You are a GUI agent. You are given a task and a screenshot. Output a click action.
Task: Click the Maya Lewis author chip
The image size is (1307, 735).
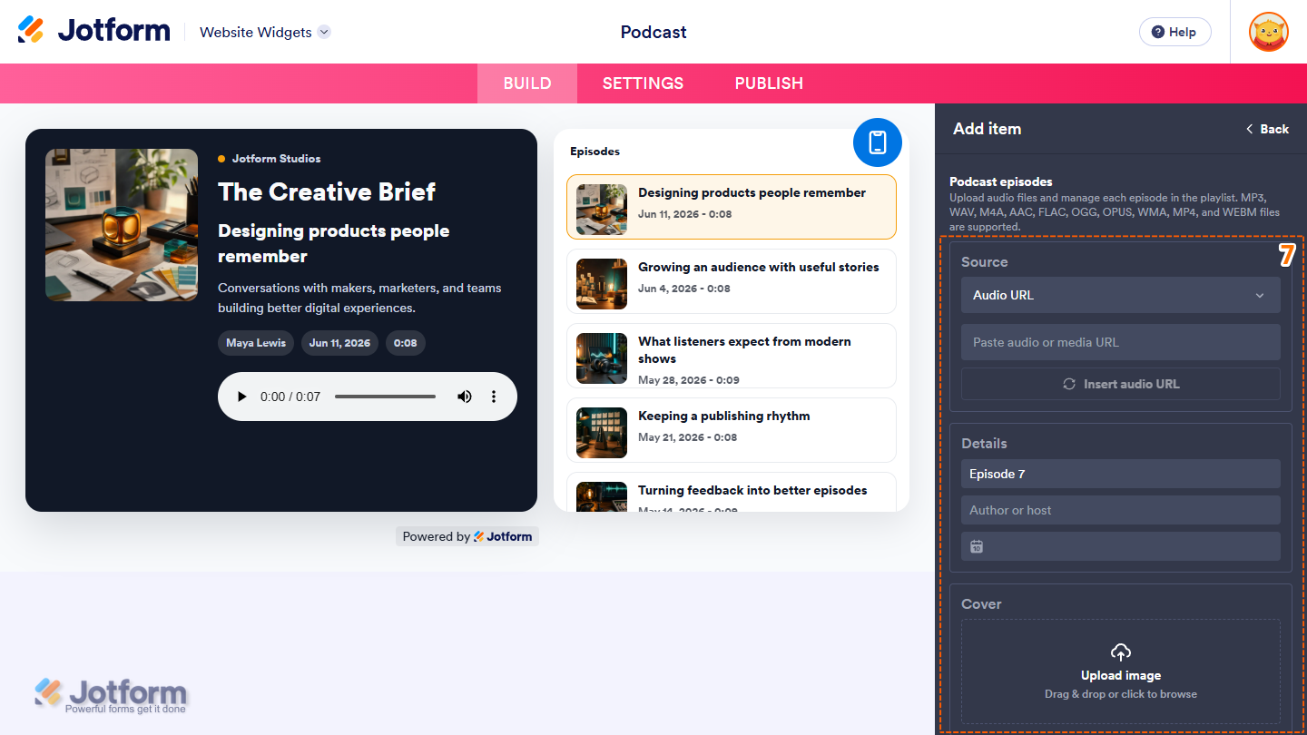[x=256, y=343]
